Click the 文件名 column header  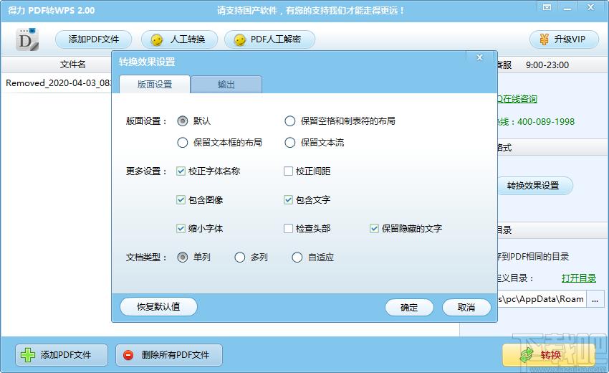pyautogui.click(x=72, y=64)
